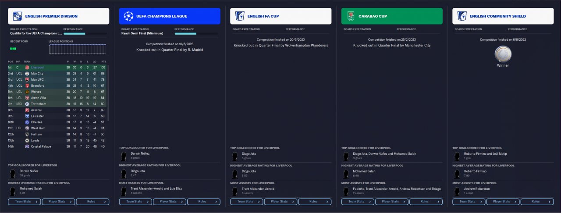Click the Fulham club badge
Image resolution: width=561 pixels, height=213 pixels.
pyautogui.click(x=27, y=134)
